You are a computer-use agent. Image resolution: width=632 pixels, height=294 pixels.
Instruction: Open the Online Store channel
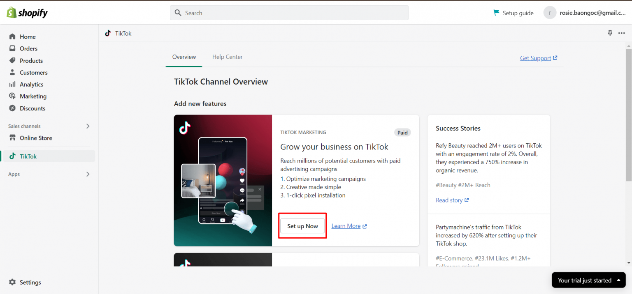[x=35, y=138]
